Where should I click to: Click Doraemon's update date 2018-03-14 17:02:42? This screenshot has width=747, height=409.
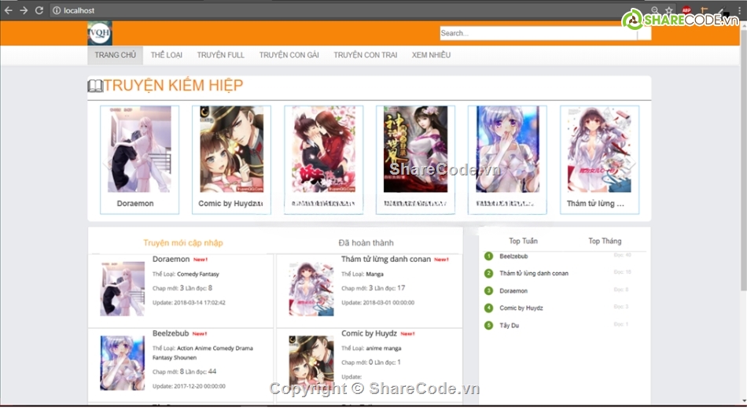[x=200, y=303]
